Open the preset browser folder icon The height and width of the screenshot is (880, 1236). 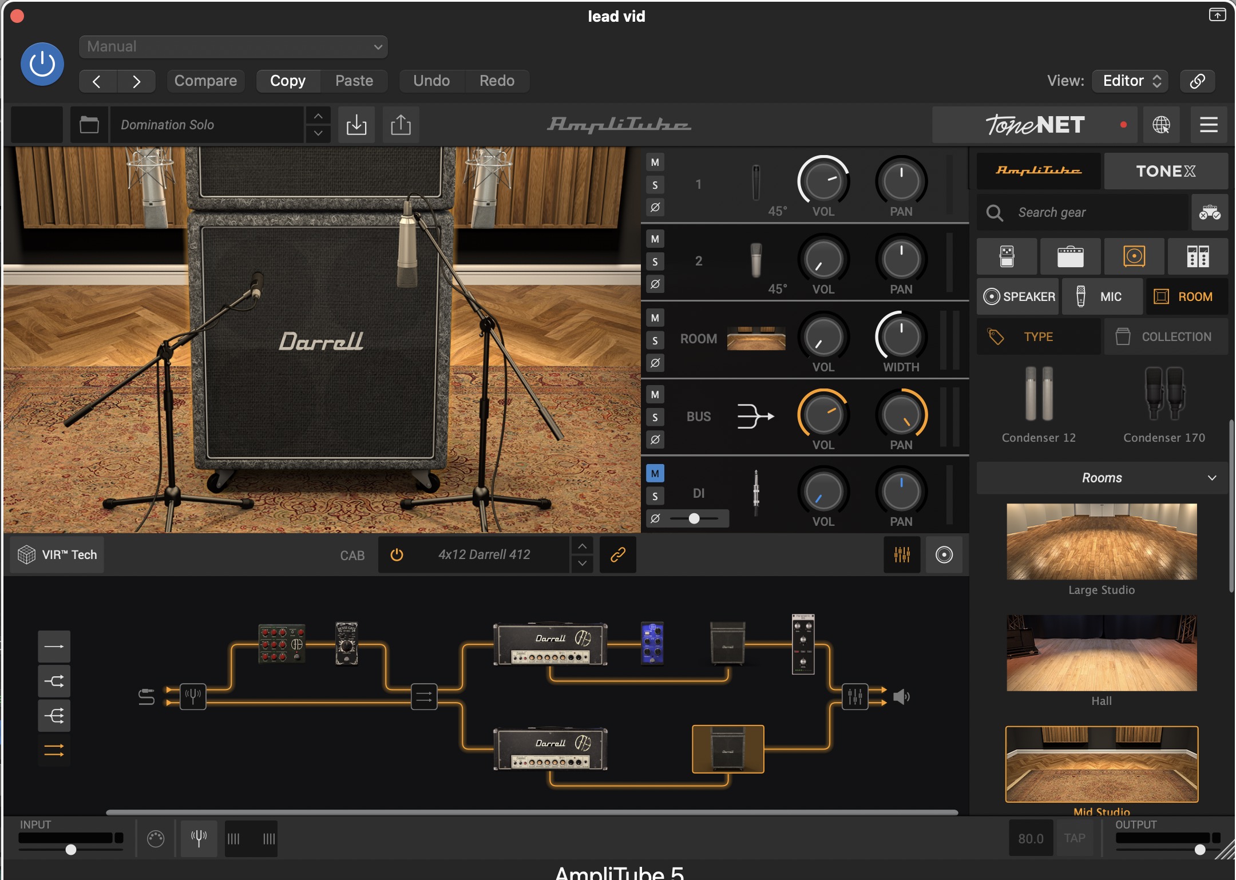pos(89,125)
